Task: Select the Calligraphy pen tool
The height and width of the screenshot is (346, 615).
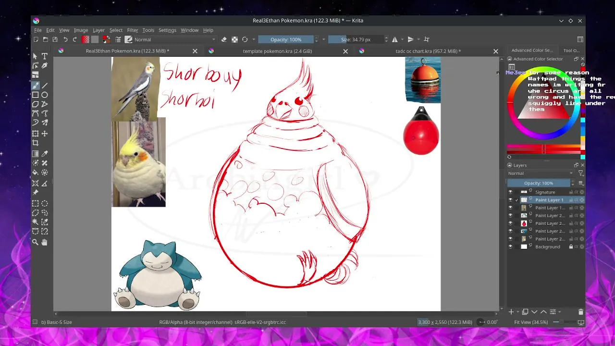Action: (x=45, y=66)
